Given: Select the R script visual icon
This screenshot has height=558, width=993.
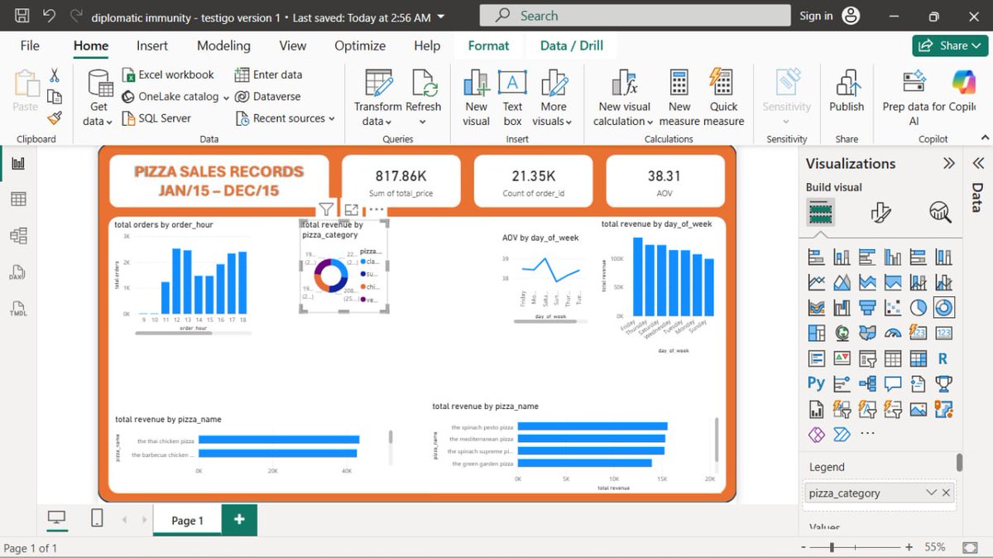Looking at the screenshot, I should 943,358.
